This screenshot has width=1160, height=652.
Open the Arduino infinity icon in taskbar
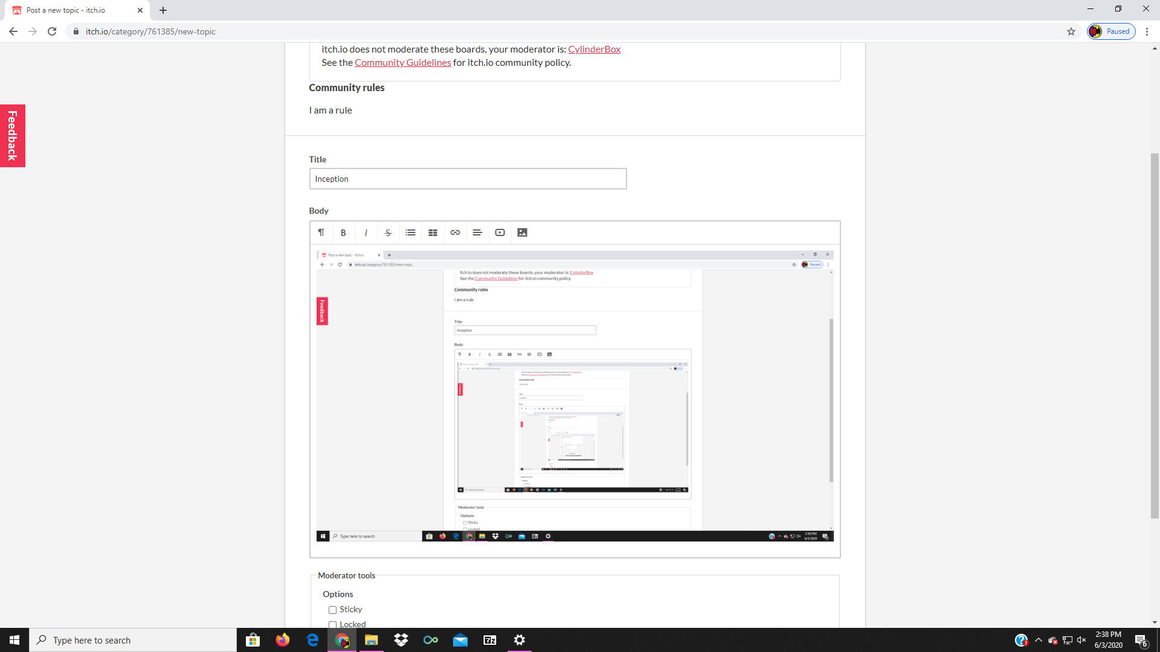pyautogui.click(x=431, y=640)
